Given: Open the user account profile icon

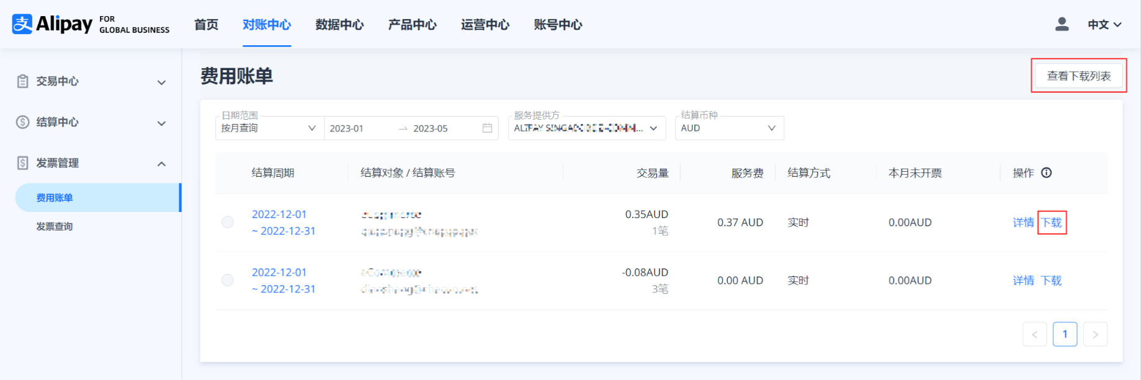Looking at the screenshot, I should coord(1062,24).
